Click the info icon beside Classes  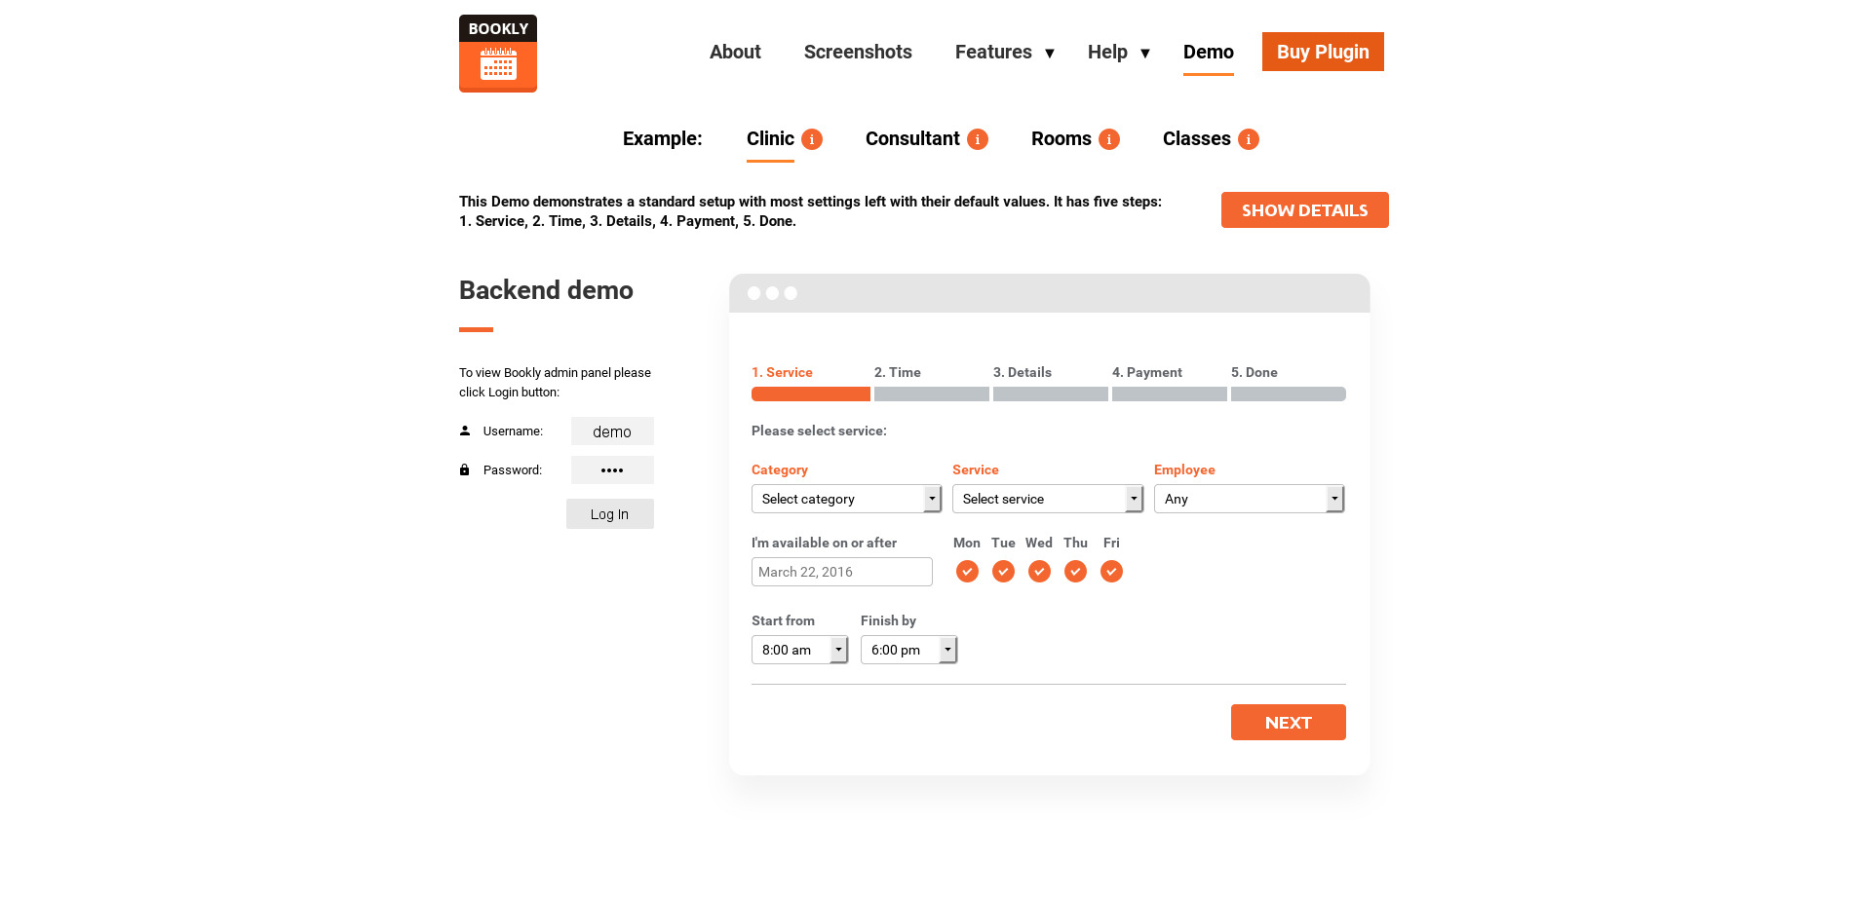1249,139
